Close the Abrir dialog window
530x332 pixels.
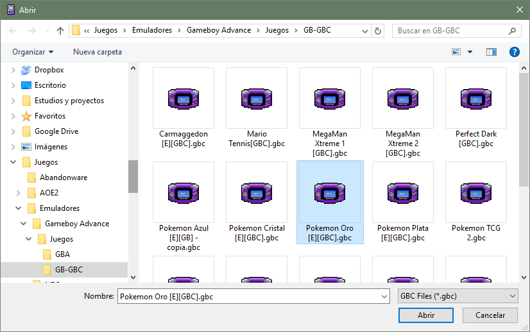click(x=520, y=10)
